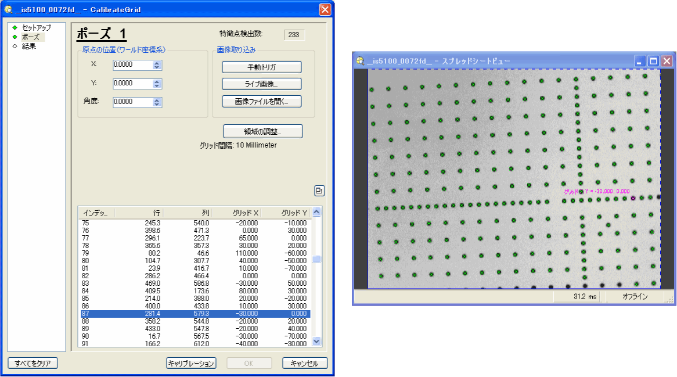This screenshot has width=677, height=377.
Task: Click the magenta highlighted grid point marker
Action: pyautogui.click(x=633, y=198)
